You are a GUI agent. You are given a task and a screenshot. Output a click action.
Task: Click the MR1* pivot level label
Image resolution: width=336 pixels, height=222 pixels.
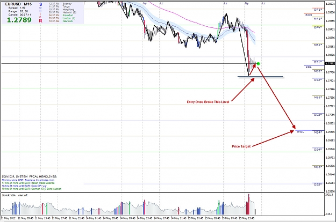point(318,19)
